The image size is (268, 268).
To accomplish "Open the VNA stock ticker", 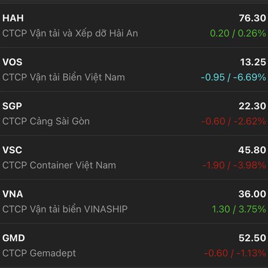I will tap(13, 194).
